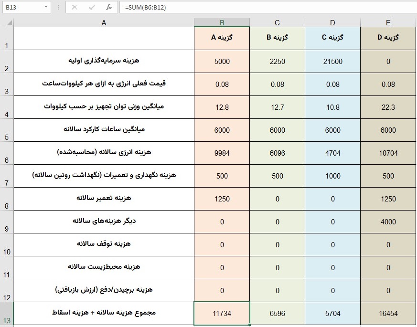Click the cell containing 21500
Viewport: 417px width, 327px height.
point(332,61)
